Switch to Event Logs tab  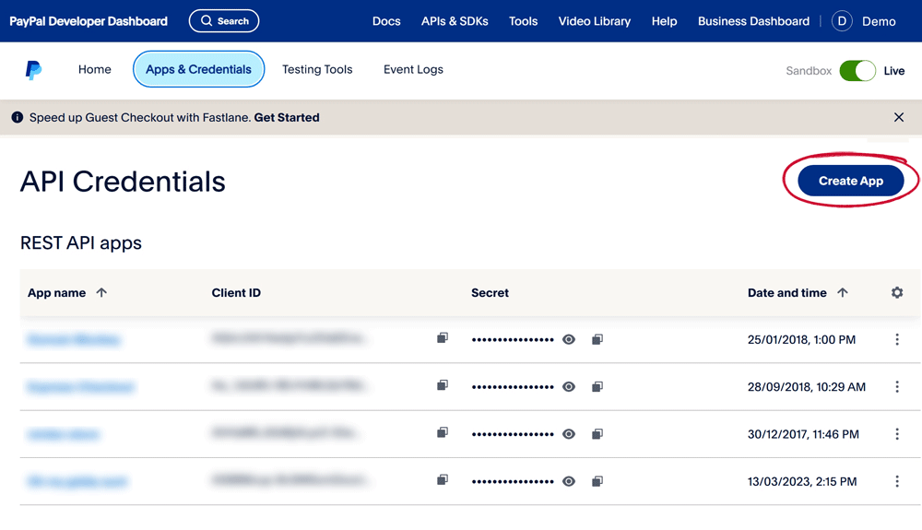point(413,69)
